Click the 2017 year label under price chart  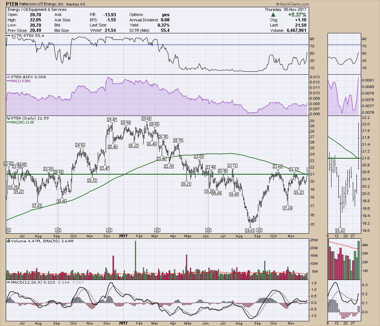(x=123, y=236)
